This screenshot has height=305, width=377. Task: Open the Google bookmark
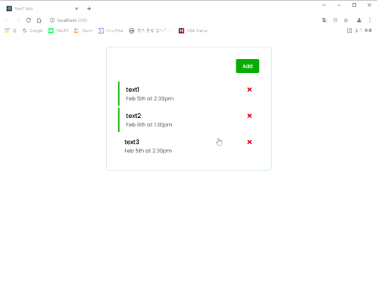pyautogui.click(x=32, y=31)
